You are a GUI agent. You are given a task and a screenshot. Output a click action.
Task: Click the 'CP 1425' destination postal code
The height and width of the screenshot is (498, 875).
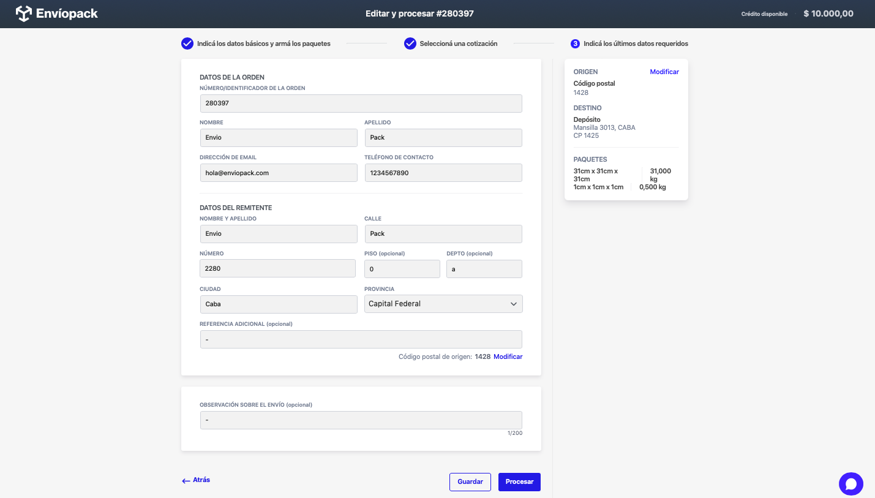pos(586,135)
